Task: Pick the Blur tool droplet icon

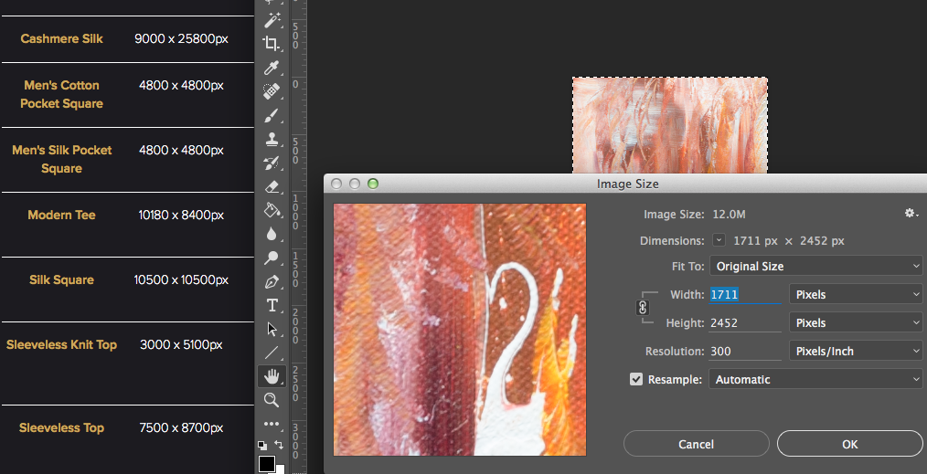Action: pos(272,235)
